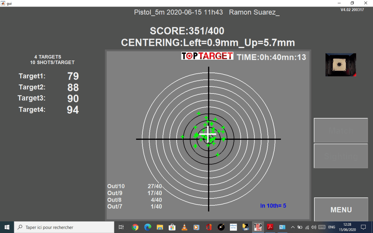The width and height of the screenshot is (373, 233).
Task: Open Windows Task View
Action: coord(121,227)
